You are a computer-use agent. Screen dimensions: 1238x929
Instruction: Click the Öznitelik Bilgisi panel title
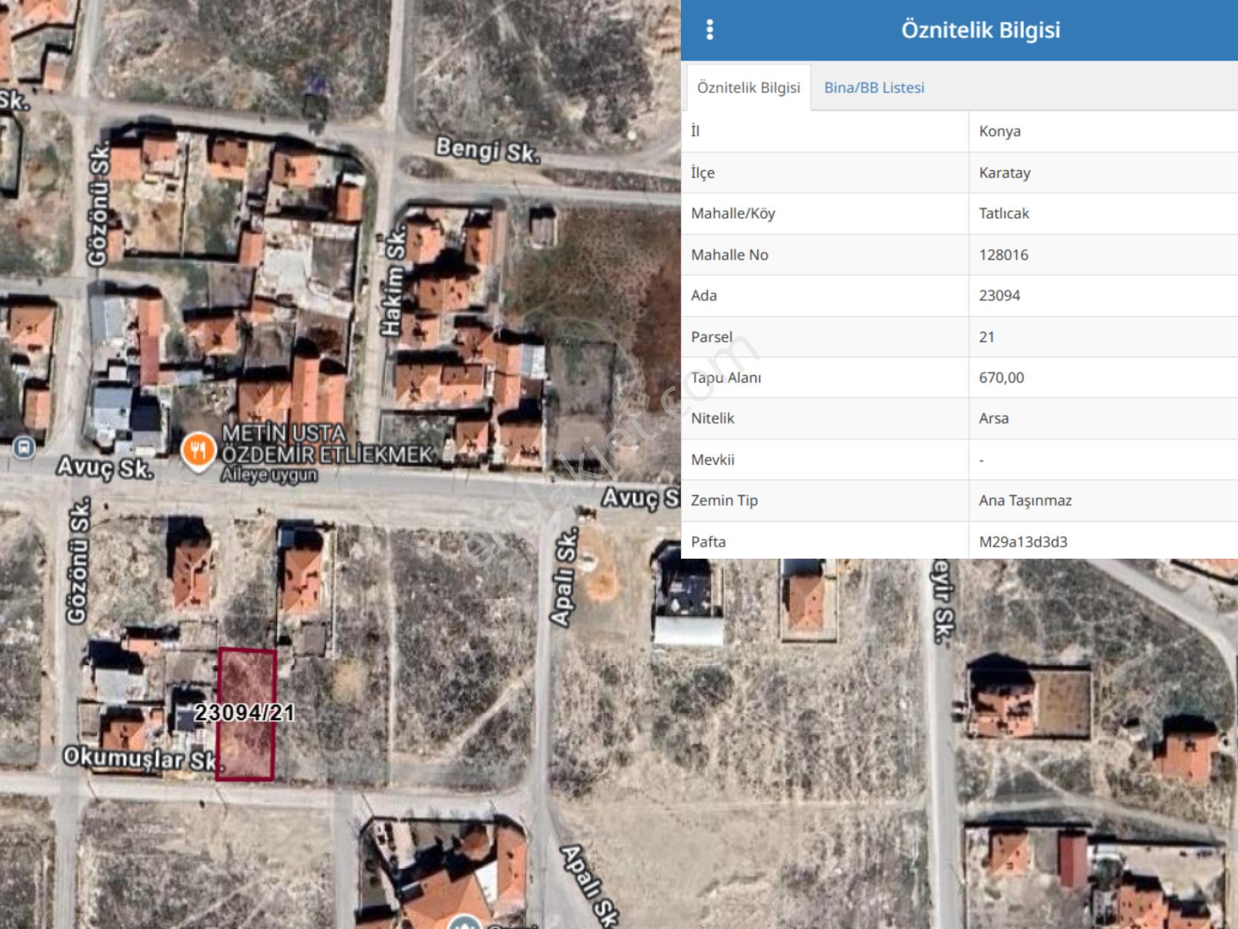coord(980,30)
